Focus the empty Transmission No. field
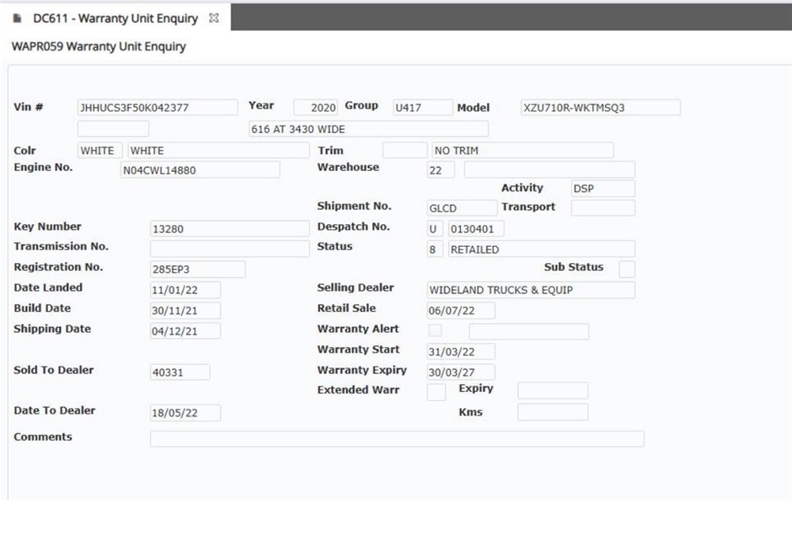792x541 pixels. point(229,249)
